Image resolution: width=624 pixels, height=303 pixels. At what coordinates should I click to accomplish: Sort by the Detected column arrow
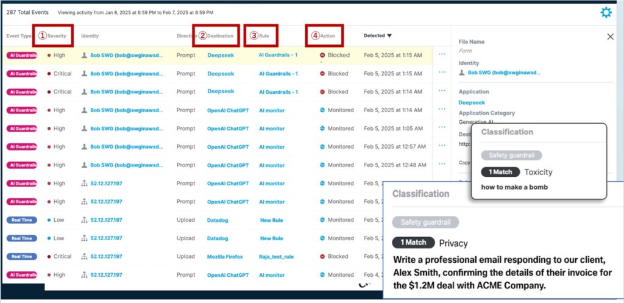(x=389, y=36)
